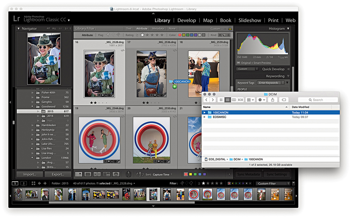
Task: Toggle the secondary display button 2
Action: coord(24,183)
